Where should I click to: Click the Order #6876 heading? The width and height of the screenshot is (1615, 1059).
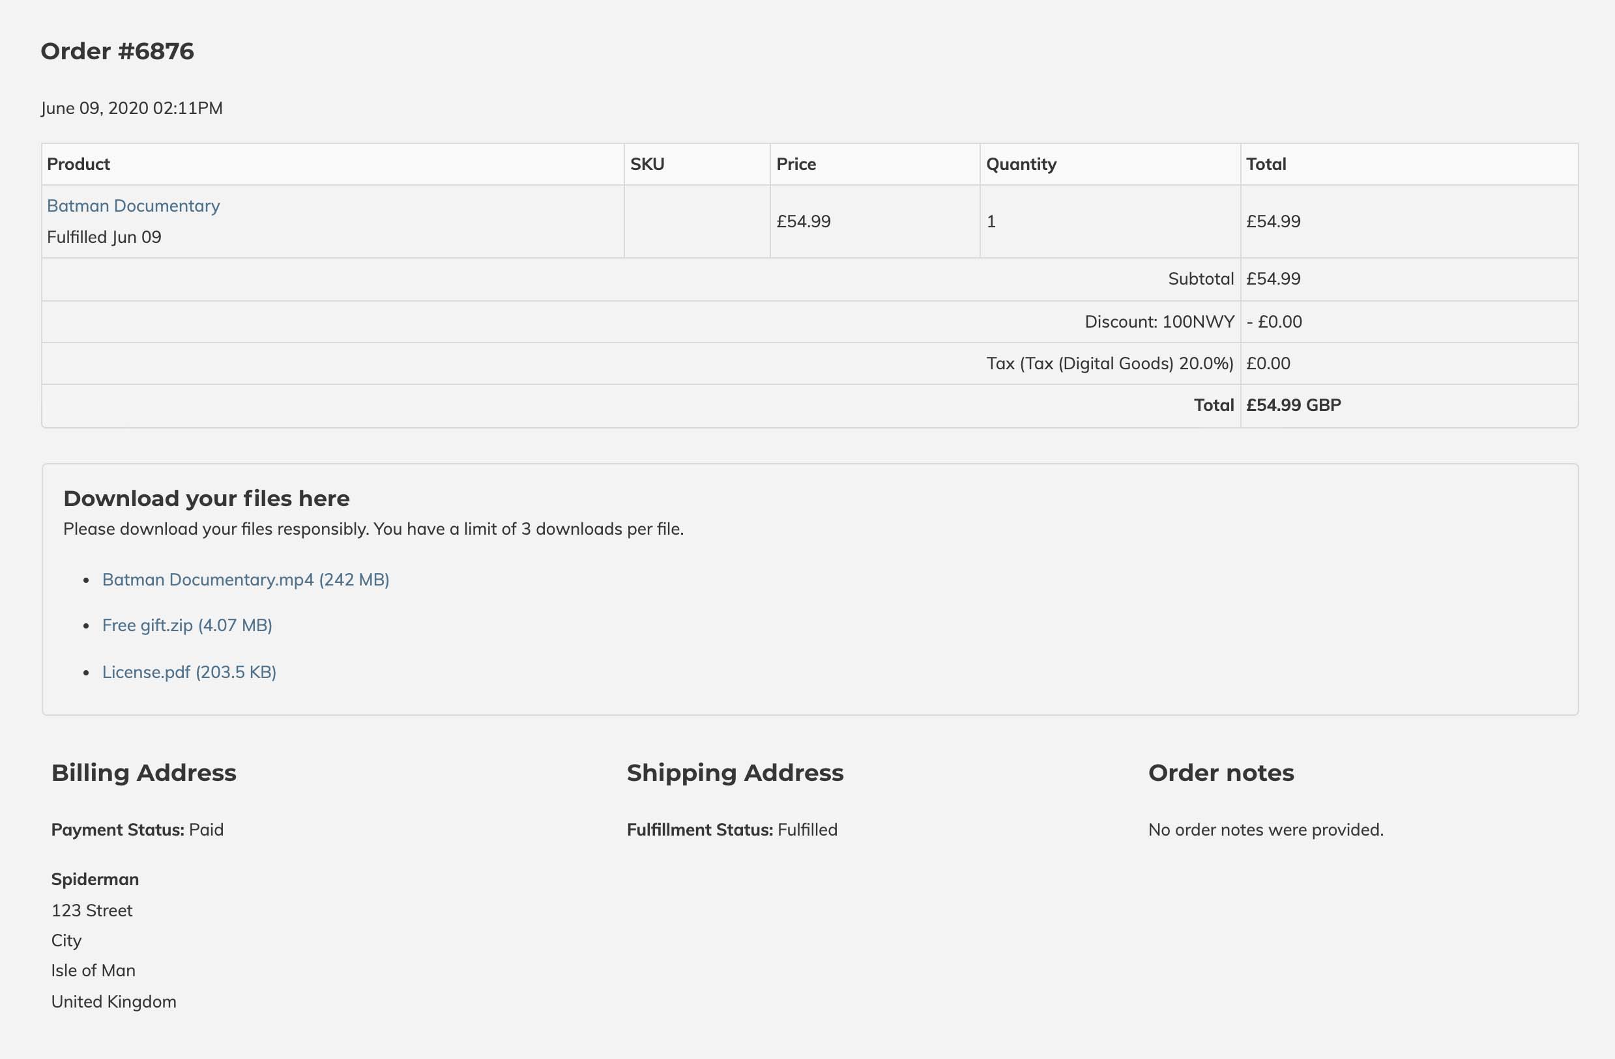(117, 51)
